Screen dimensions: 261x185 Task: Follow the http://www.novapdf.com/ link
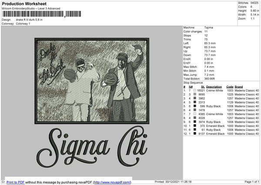point(112,182)
